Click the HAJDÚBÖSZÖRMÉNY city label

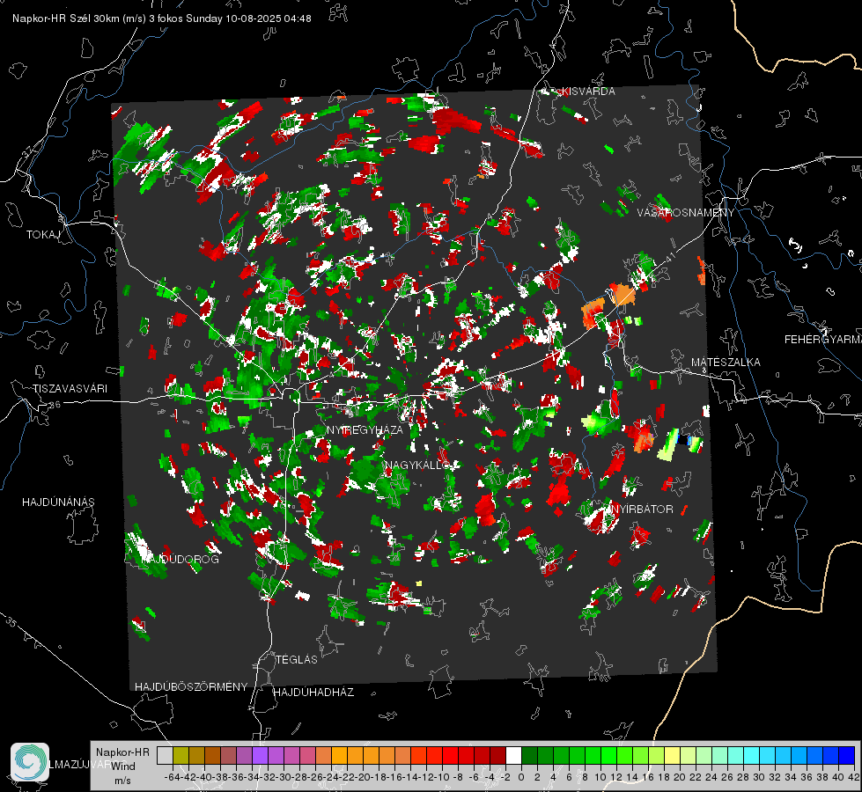[x=191, y=687]
